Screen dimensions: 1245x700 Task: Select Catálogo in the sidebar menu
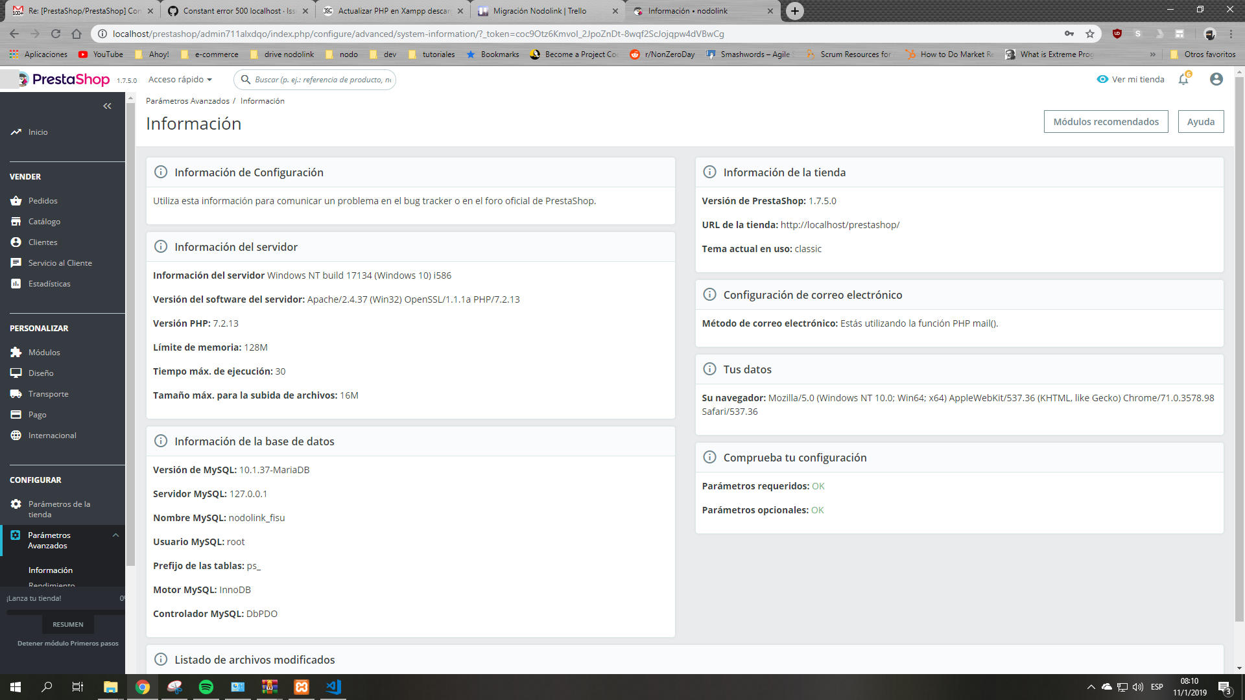44,222
